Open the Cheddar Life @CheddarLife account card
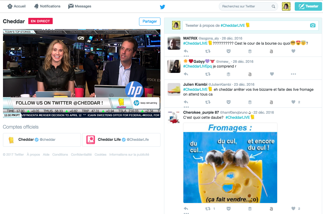The height and width of the screenshot is (214, 323). (x=121, y=140)
